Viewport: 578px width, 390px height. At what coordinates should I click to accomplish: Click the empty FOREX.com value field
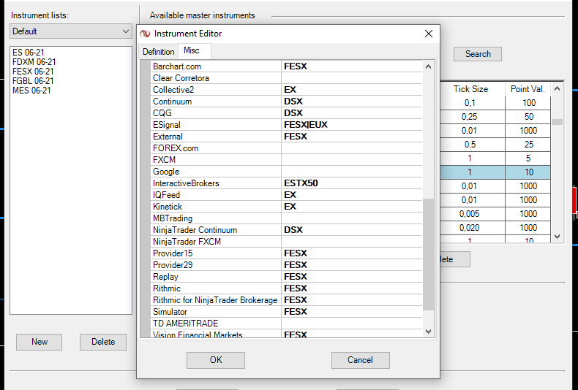click(352, 148)
